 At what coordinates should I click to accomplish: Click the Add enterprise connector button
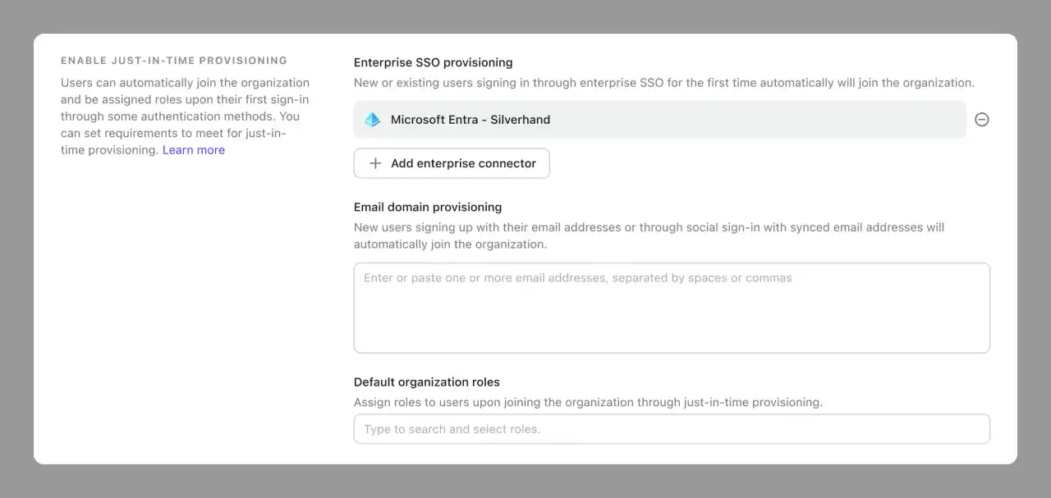452,163
